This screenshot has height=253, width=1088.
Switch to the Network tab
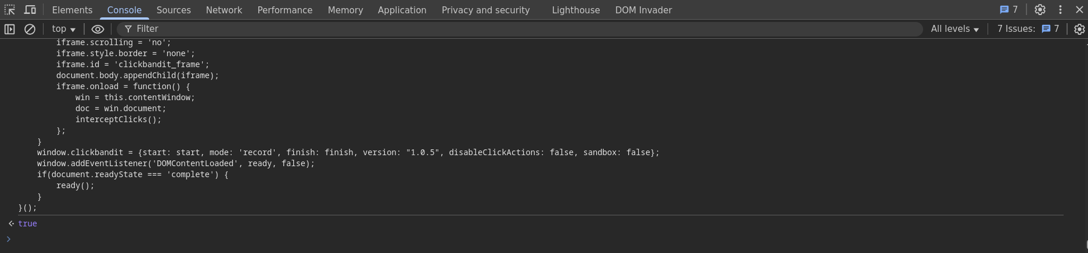224,10
